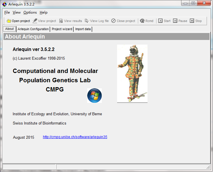
Task: Open the View menu
Action: coord(17,12)
